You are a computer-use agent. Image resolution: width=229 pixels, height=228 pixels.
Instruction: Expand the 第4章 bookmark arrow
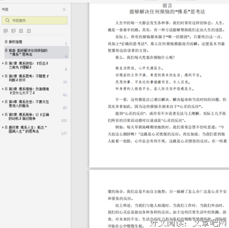3,101
